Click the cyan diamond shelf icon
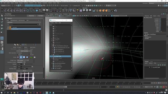This screenshot has height=94, width=168. click(x=37, y=10)
